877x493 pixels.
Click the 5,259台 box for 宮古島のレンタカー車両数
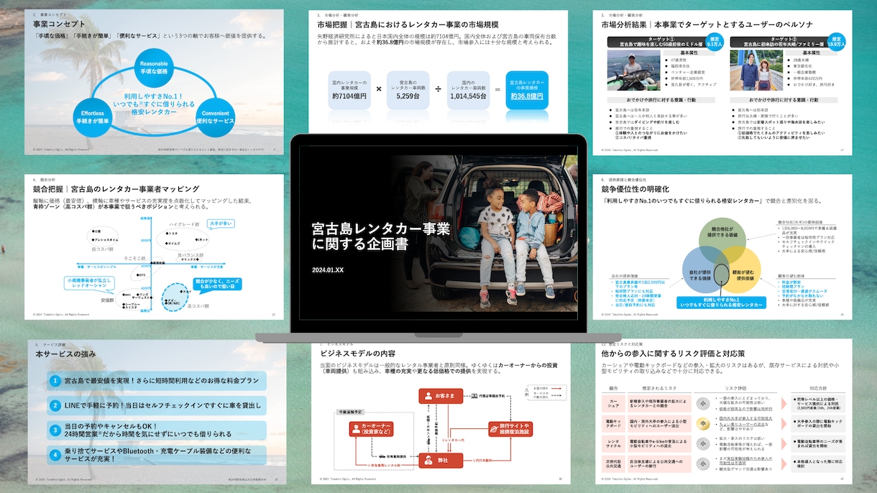point(408,91)
